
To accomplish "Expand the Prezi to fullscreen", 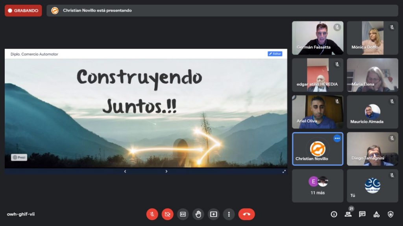I will [x=284, y=171].
